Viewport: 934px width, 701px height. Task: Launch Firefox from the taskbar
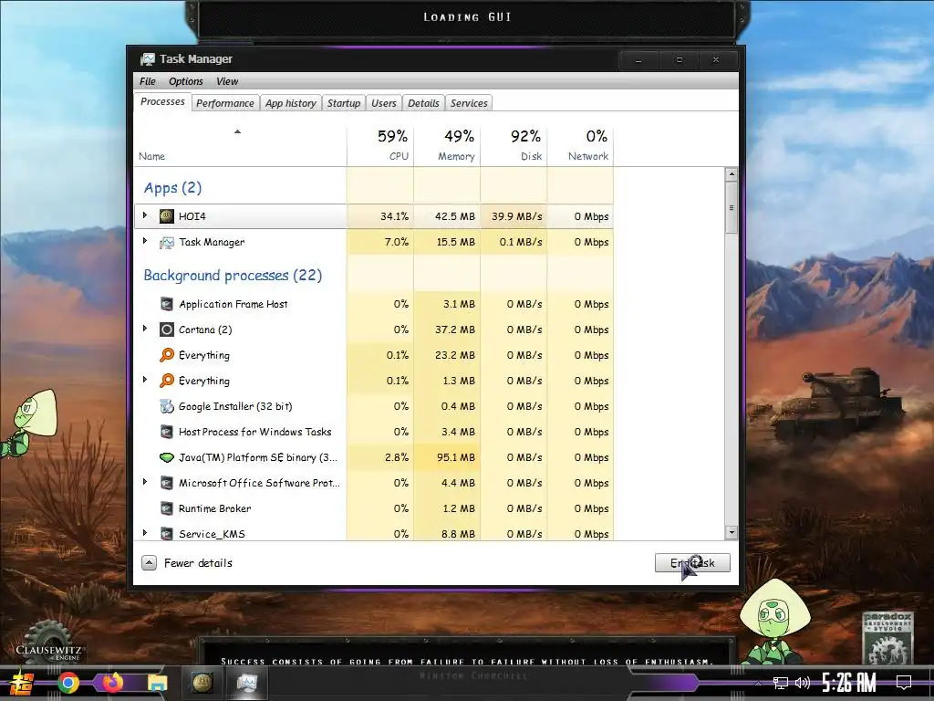[112, 683]
